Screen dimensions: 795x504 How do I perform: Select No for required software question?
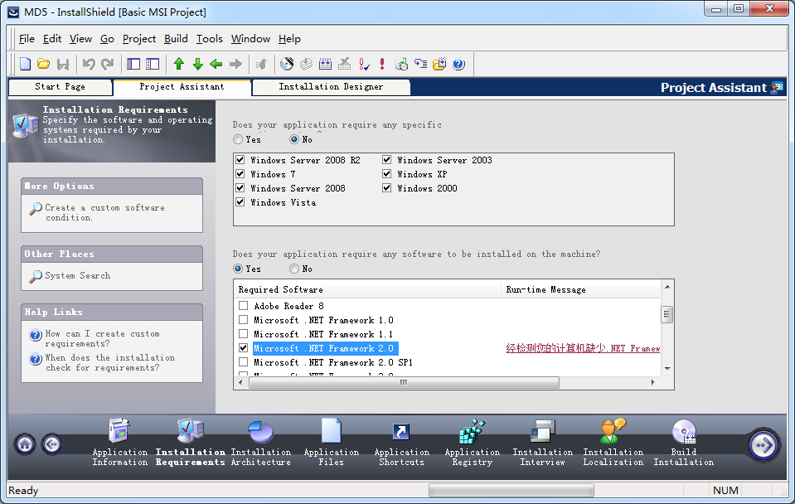[x=294, y=269]
